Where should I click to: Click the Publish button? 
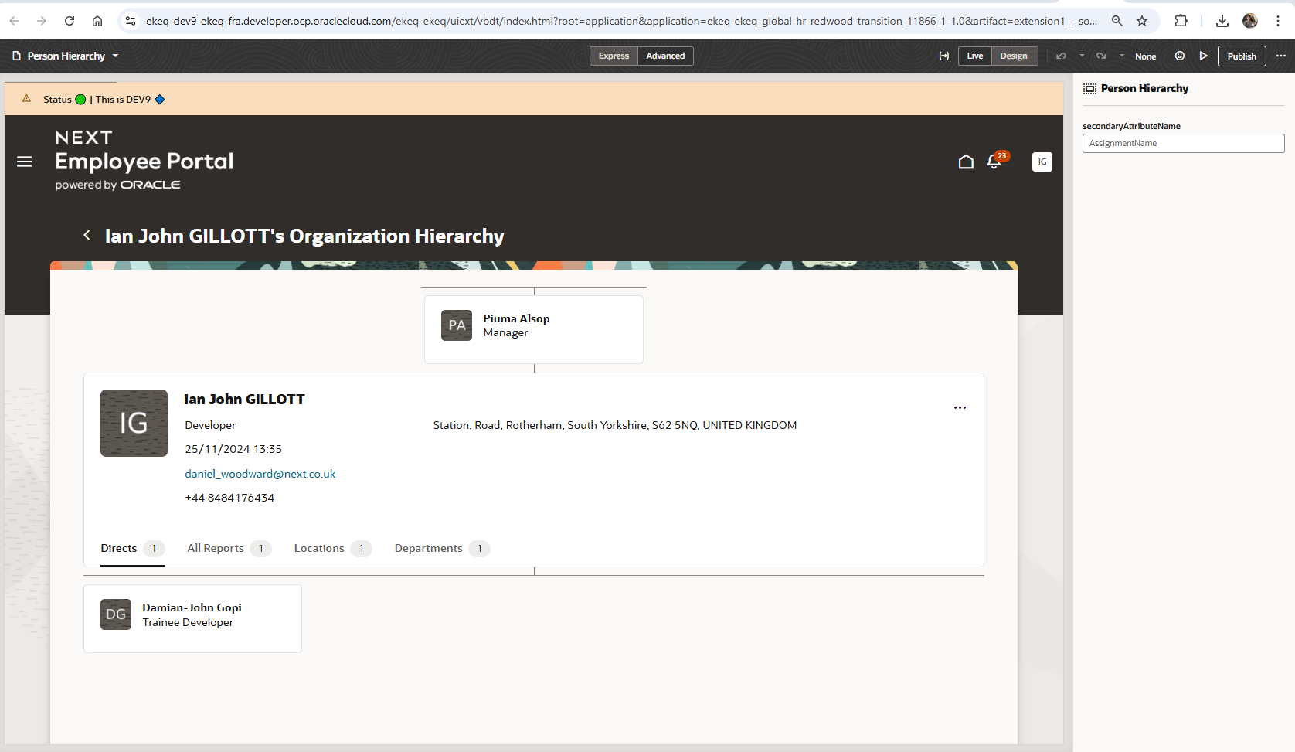1242,56
